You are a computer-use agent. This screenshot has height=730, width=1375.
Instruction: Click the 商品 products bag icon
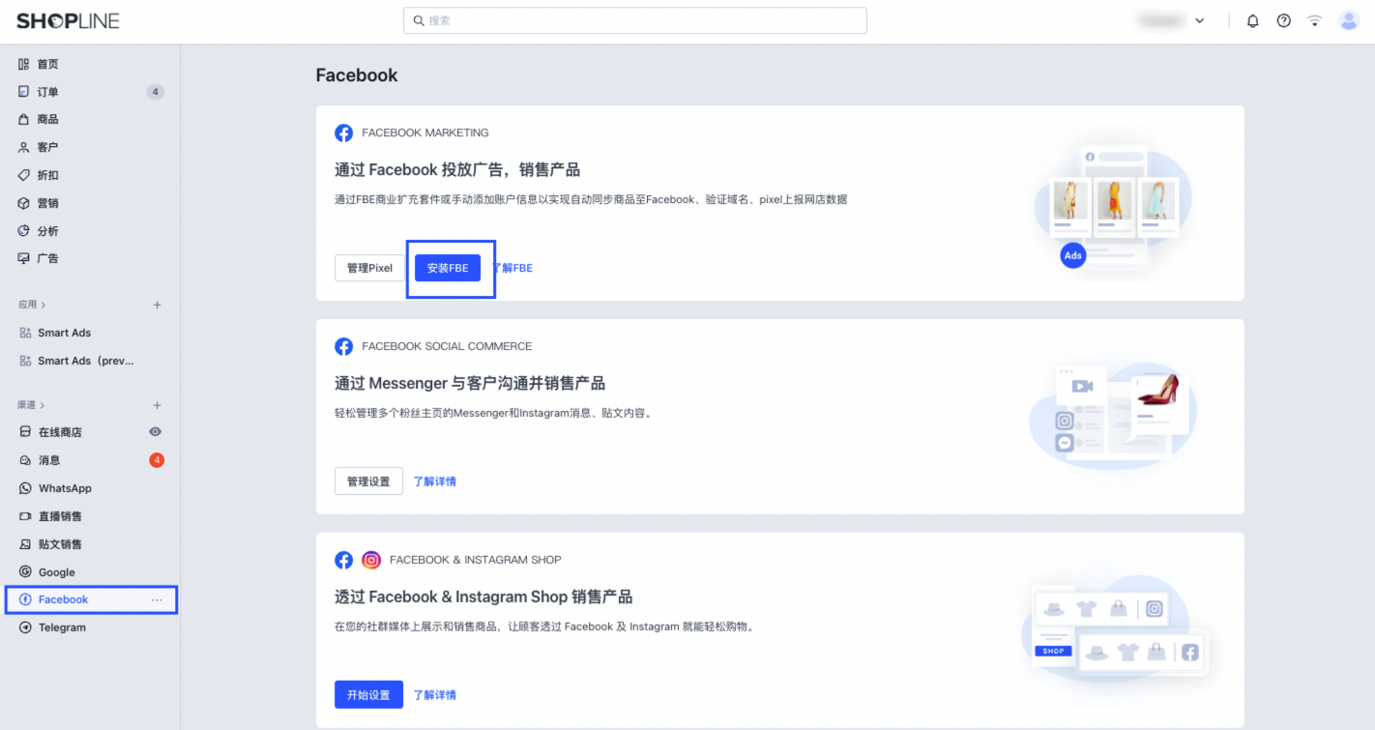pos(24,119)
